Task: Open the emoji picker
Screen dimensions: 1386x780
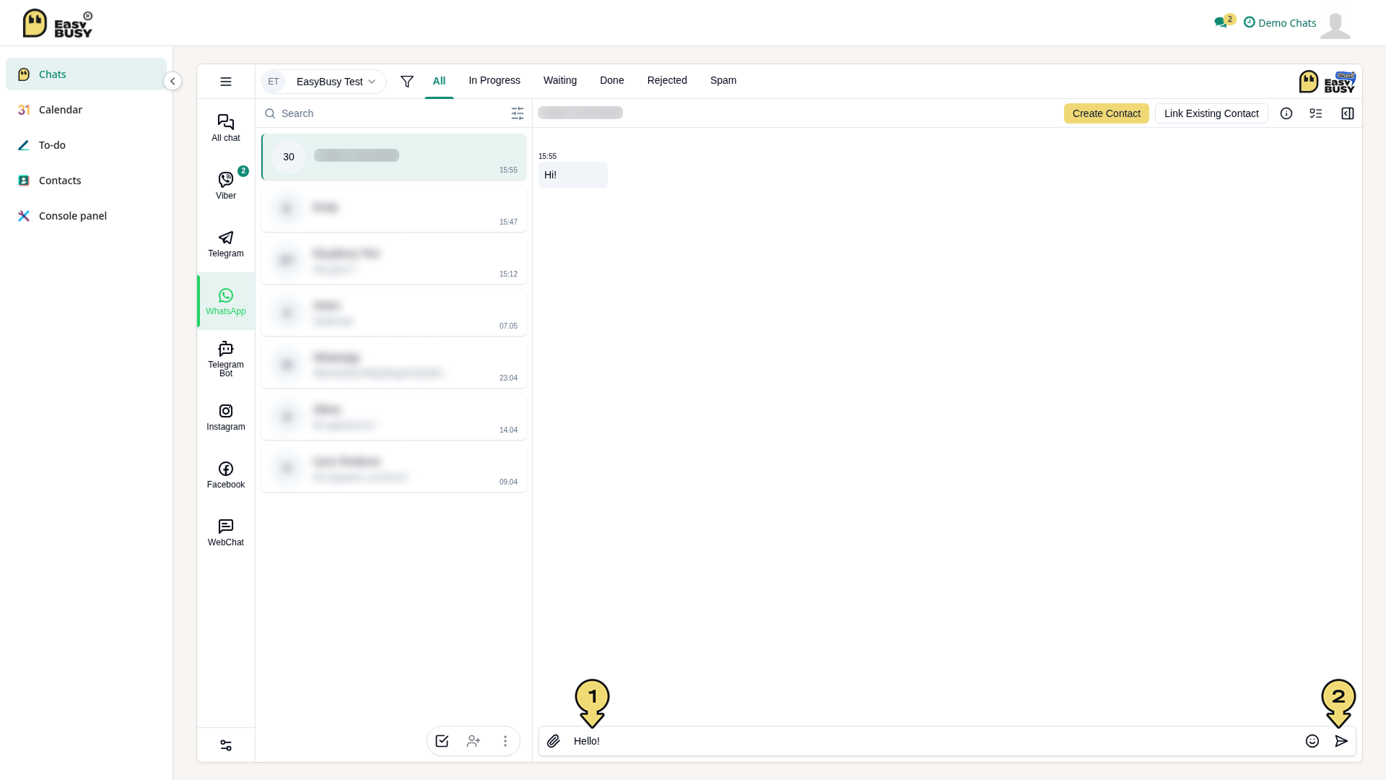Action: coord(1312,741)
